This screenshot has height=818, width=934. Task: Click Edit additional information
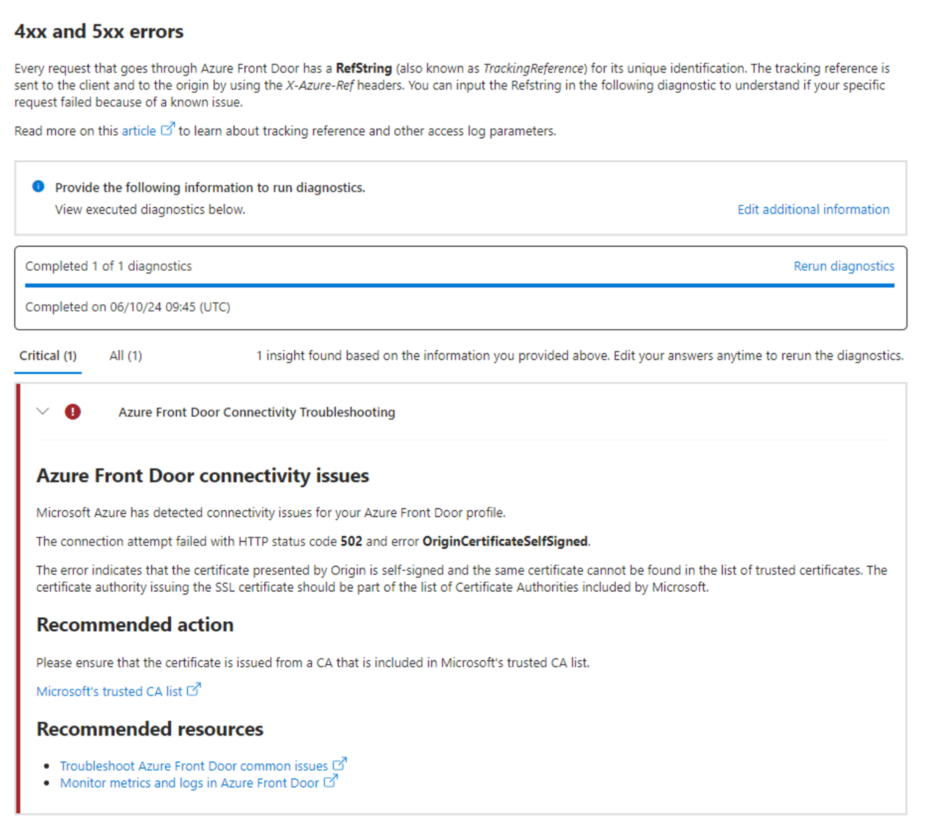coord(813,209)
